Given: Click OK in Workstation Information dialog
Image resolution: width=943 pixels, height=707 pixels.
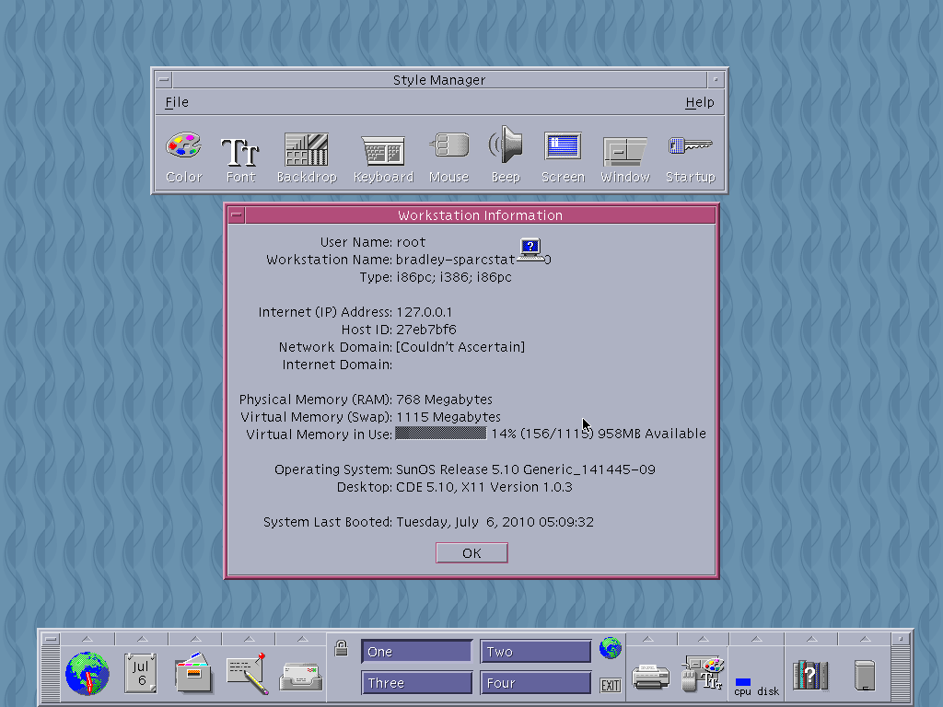Looking at the screenshot, I should [x=471, y=553].
